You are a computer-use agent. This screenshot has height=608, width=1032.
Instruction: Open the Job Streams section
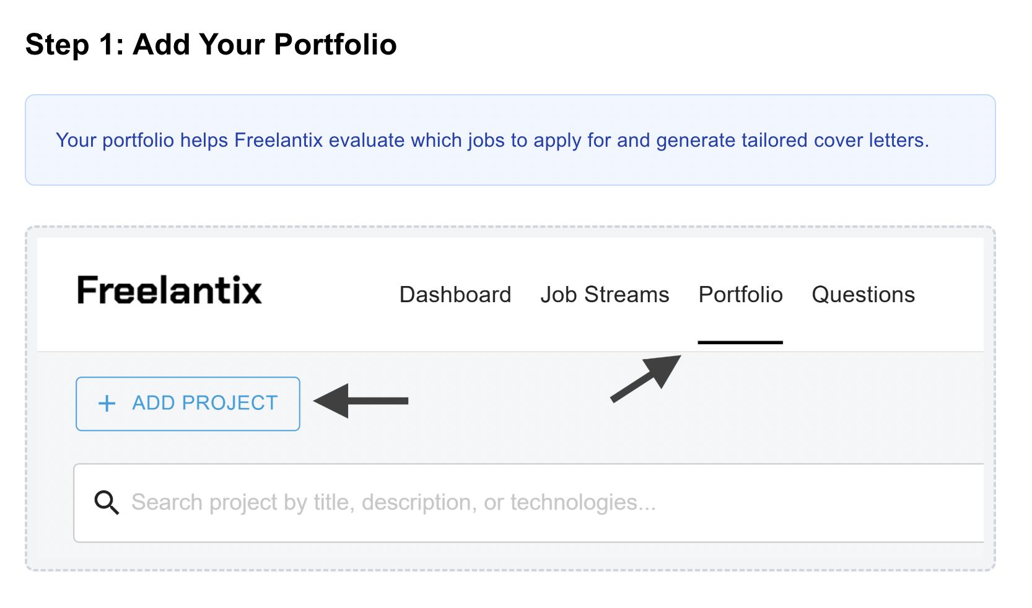604,295
